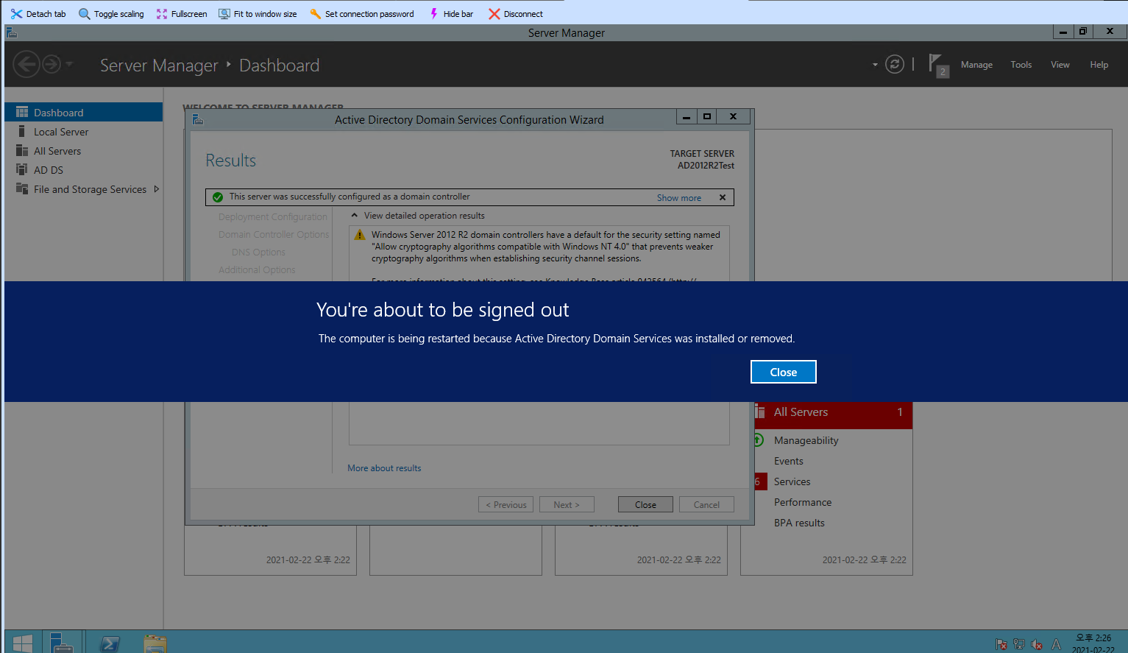Open All Servers tile header
The image size is (1128, 653).
click(833, 412)
